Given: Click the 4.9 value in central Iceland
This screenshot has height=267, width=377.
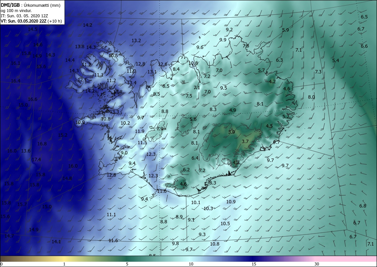Looking at the screenshot, I should [233, 110].
